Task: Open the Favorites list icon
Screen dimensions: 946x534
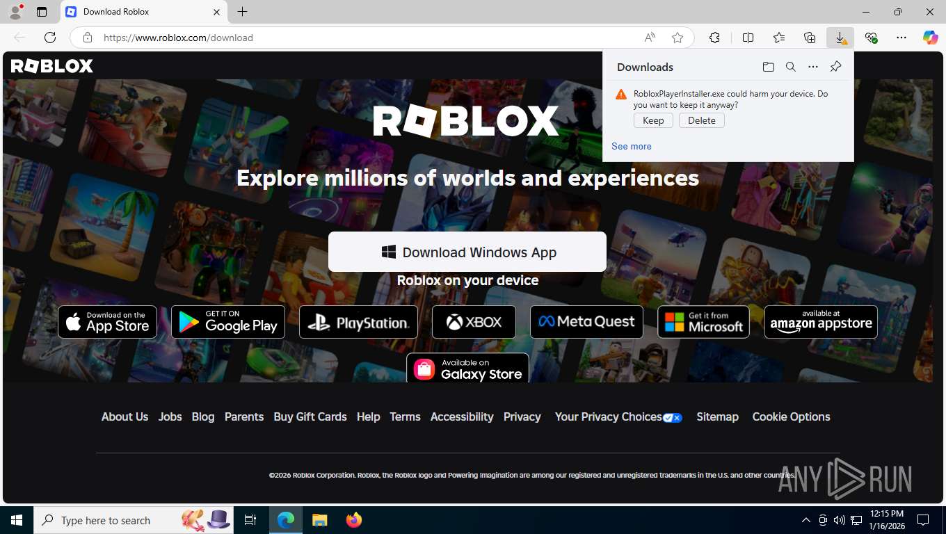Action: [779, 38]
